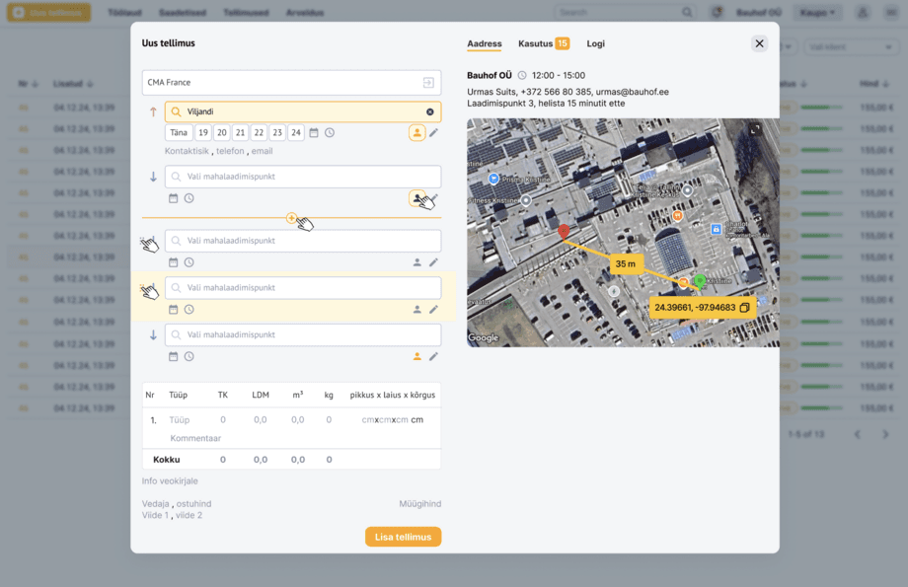This screenshot has width=908, height=587.
Task: Click the plus icon on the orange divider line
Action: [x=291, y=218]
